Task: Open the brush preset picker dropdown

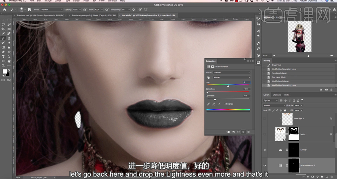Action: point(25,10)
